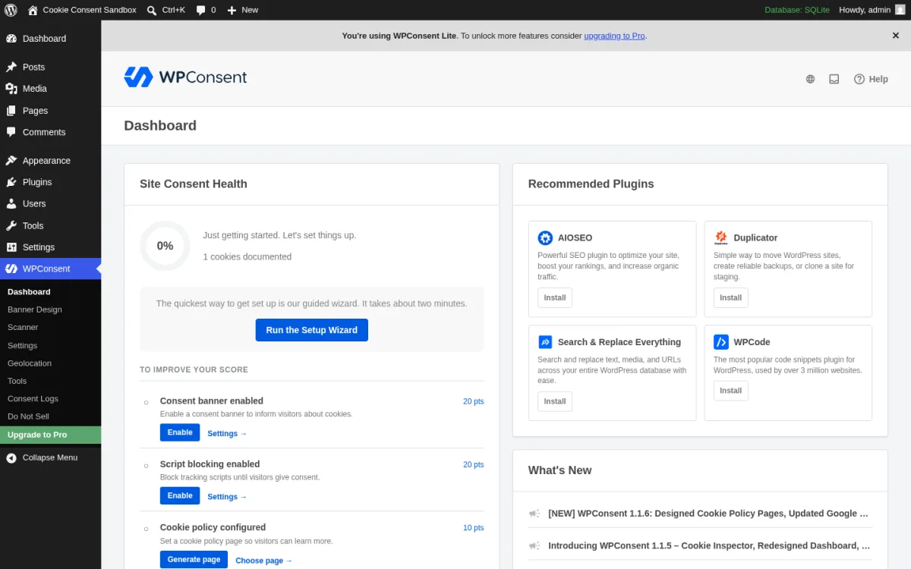The width and height of the screenshot is (911, 569).
Task: Open WPConsent Tools submenu item
Action: (x=17, y=381)
